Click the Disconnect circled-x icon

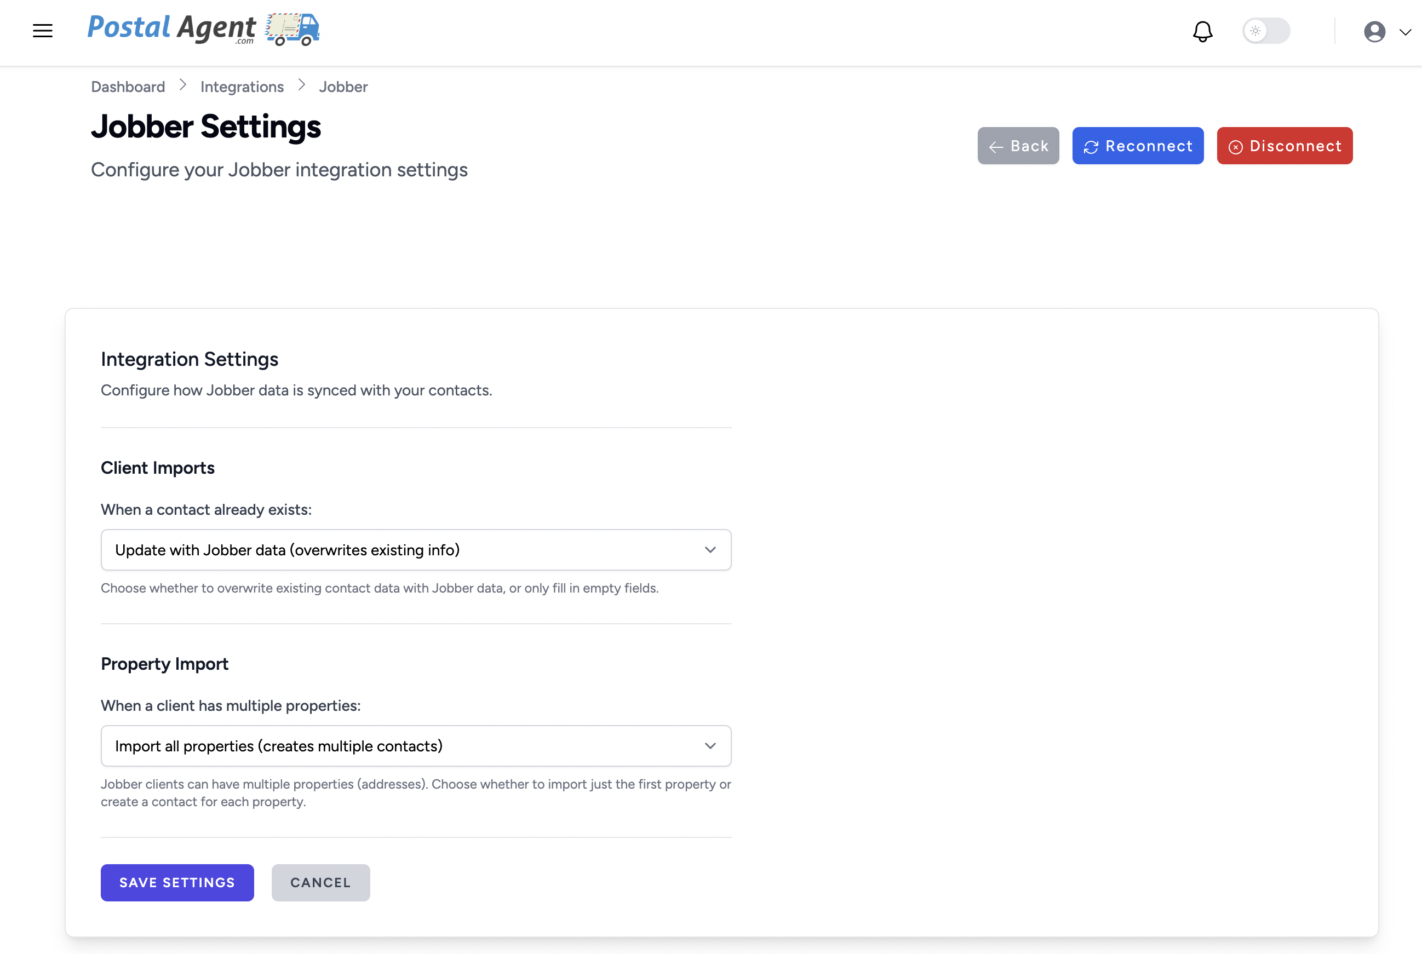click(x=1235, y=147)
